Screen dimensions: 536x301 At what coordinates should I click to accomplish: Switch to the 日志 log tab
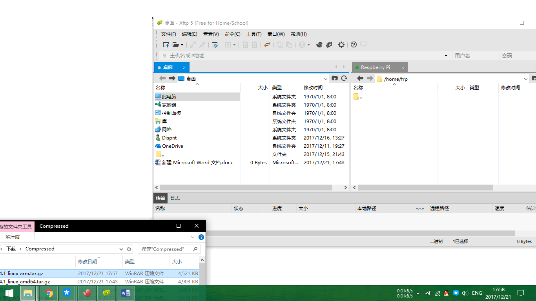tap(175, 198)
